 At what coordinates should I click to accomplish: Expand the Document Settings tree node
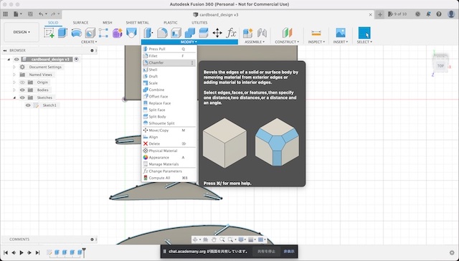pos(14,67)
